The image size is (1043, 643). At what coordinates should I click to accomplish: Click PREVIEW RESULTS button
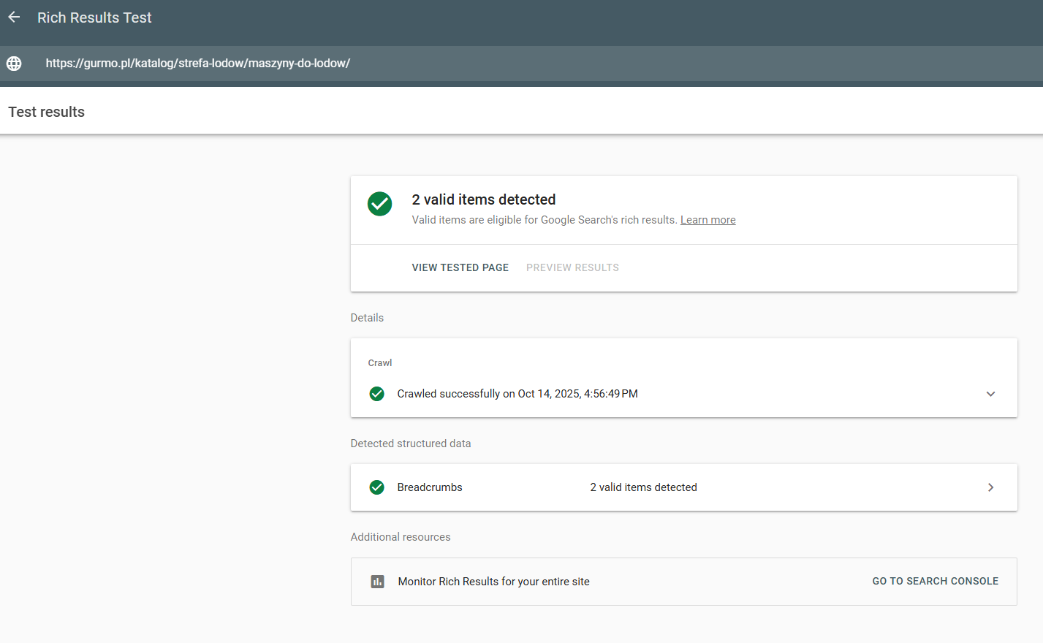tap(572, 268)
